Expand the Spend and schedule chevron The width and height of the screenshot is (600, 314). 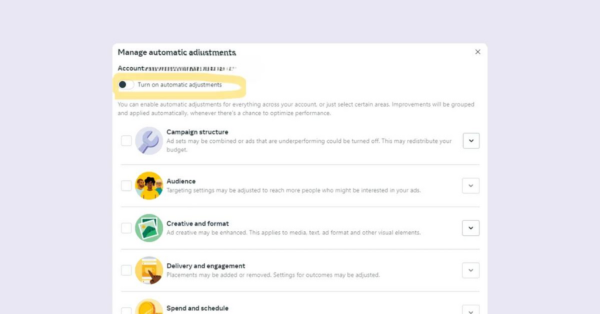(x=471, y=310)
